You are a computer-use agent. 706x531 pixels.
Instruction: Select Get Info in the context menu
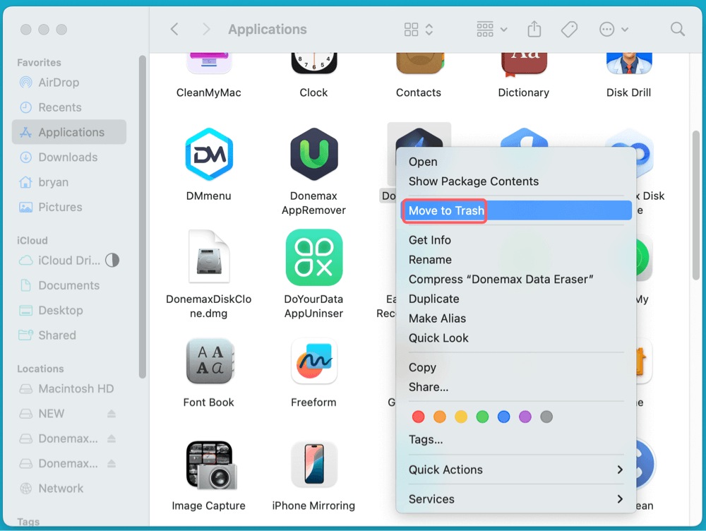[x=429, y=240]
